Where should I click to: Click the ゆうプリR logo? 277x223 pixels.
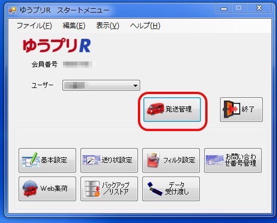click(x=56, y=45)
